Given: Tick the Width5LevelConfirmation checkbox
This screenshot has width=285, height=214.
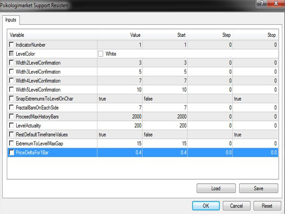Looking at the screenshot, I should 12,90.
